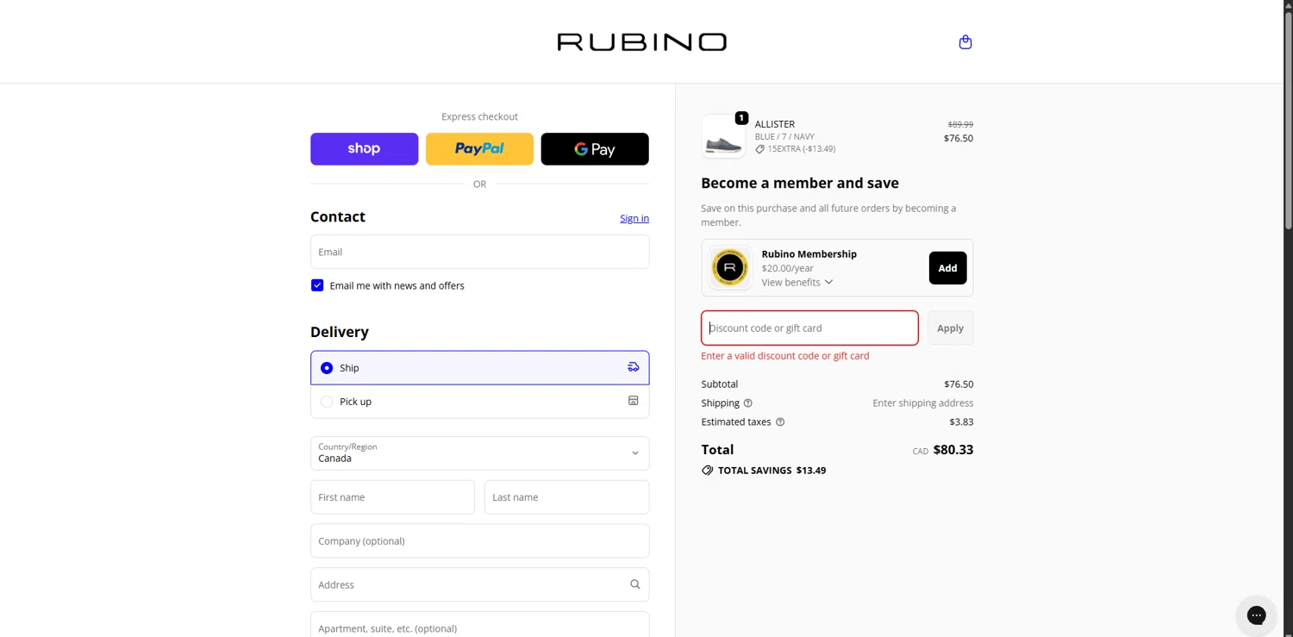The height and width of the screenshot is (637, 1293).
Task: Add the Rubino Membership
Action: tap(947, 268)
